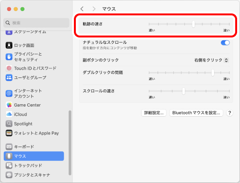Click the 詳細設定... button
Viewport: 240px width, 183px height.
tap(154, 113)
